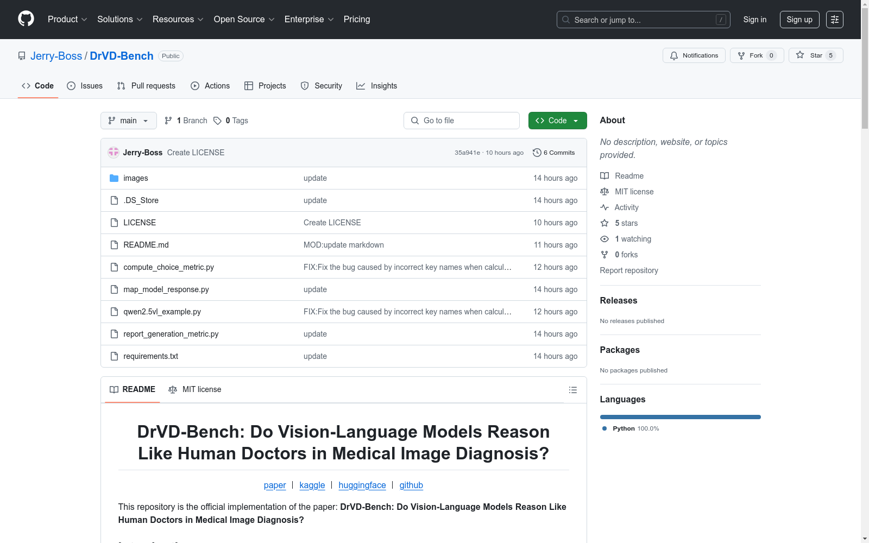Open the Readme sidebar link
The width and height of the screenshot is (869, 543).
[x=622, y=176]
